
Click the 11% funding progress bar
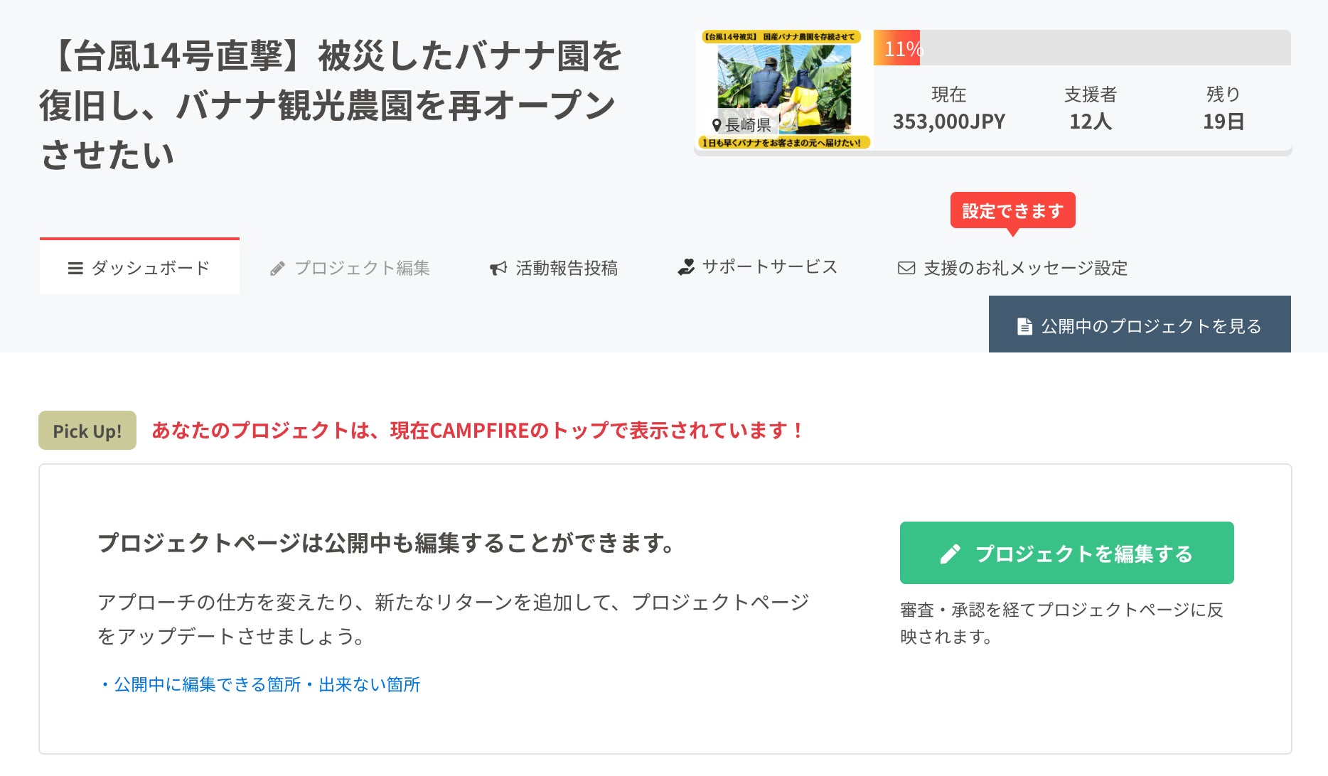click(x=1081, y=48)
